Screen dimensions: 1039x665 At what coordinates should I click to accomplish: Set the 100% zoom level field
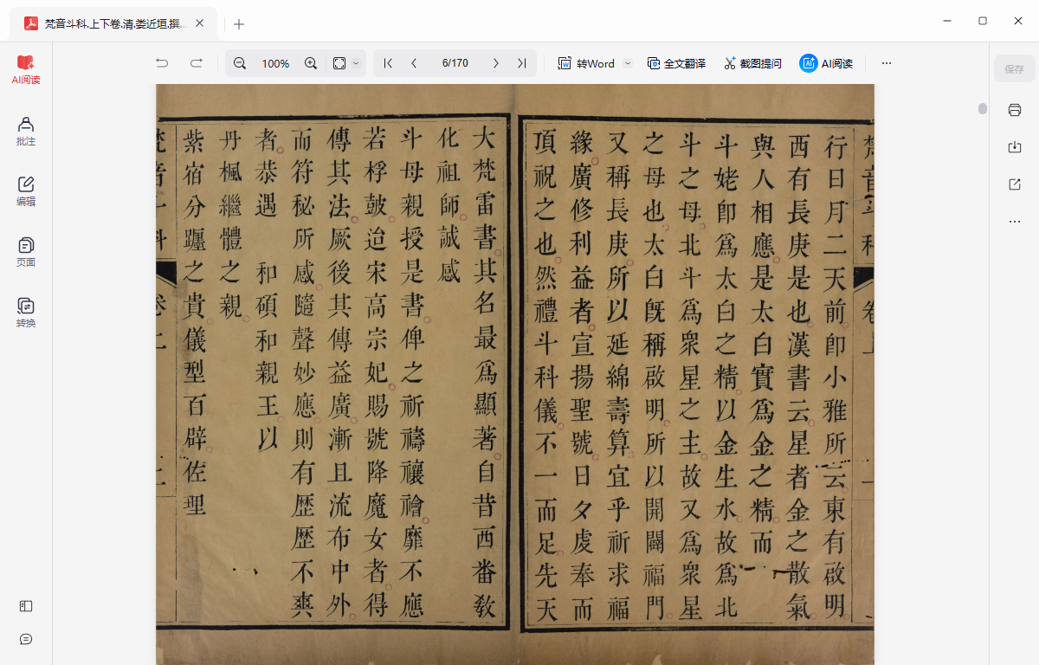pos(275,63)
